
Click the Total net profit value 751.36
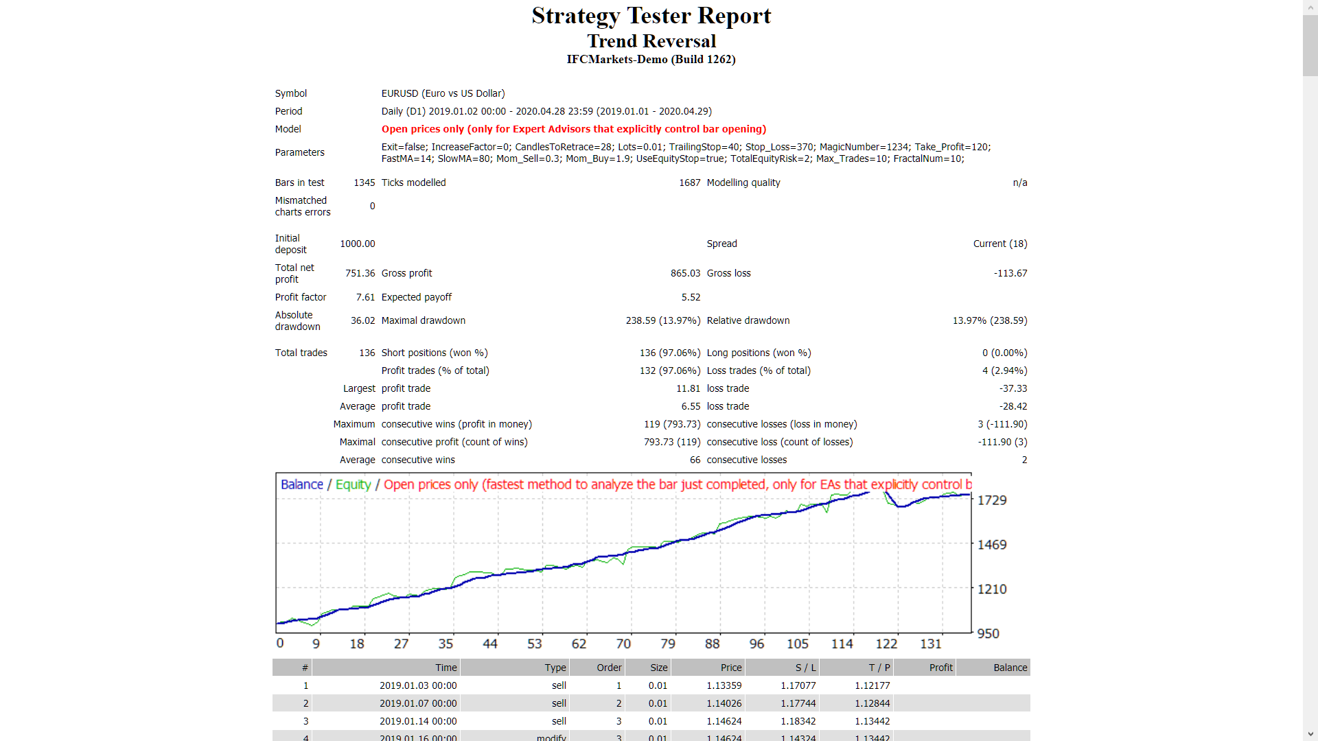click(360, 273)
